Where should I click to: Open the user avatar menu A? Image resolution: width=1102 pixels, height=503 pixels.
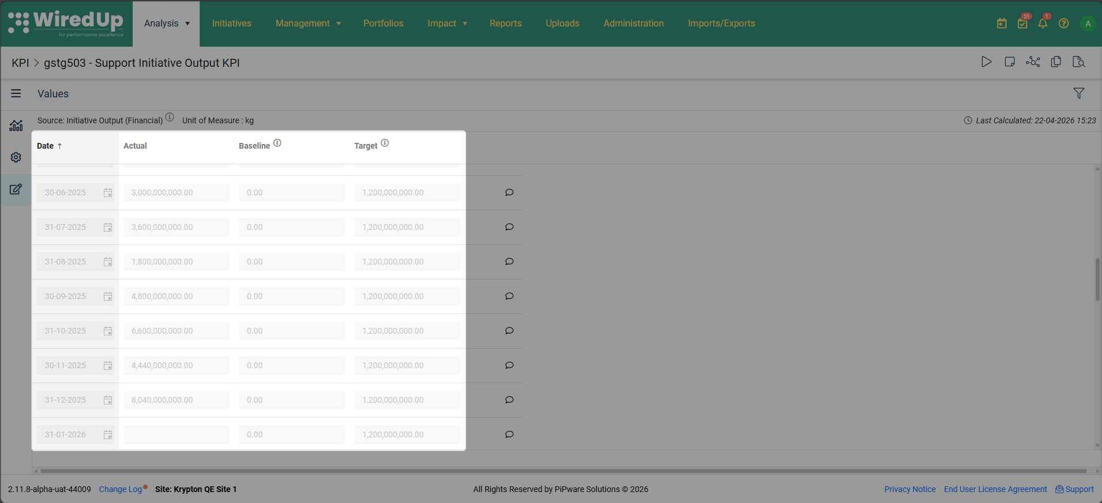pos(1088,24)
